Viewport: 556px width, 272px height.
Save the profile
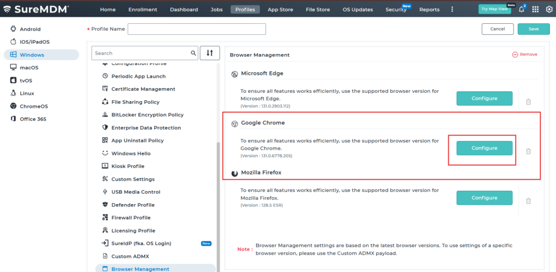534,29
